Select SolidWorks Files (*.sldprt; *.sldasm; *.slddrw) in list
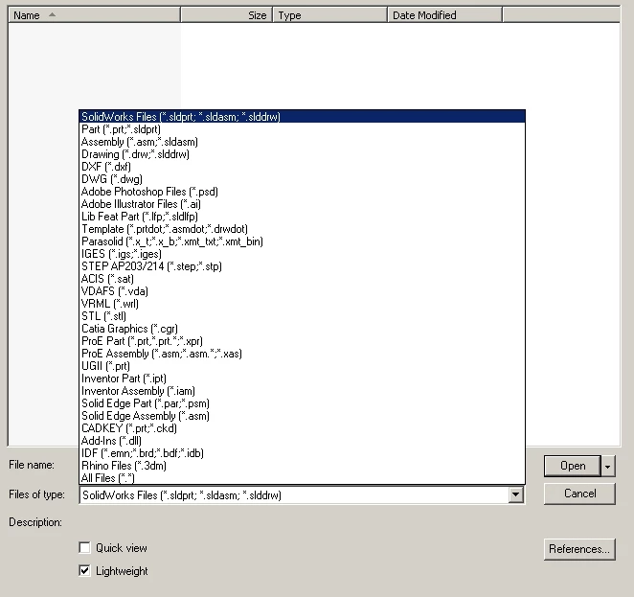Viewport: 634px width, 597px height. coord(302,117)
